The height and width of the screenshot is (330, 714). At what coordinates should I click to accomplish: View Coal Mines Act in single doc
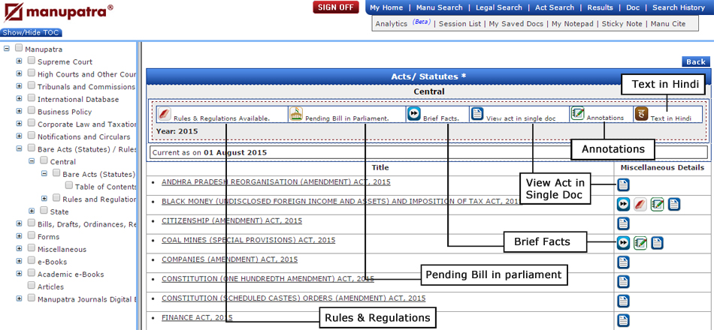pyautogui.click(x=657, y=243)
